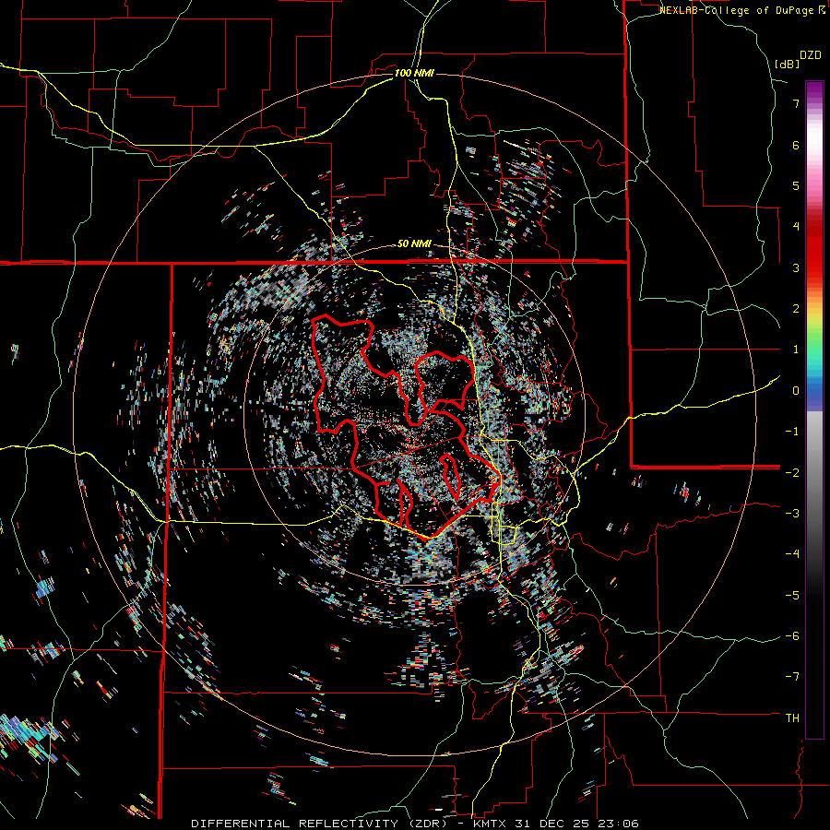830x830 pixels.
Task: Click the "DZD" legend title
Action: click(x=811, y=55)
